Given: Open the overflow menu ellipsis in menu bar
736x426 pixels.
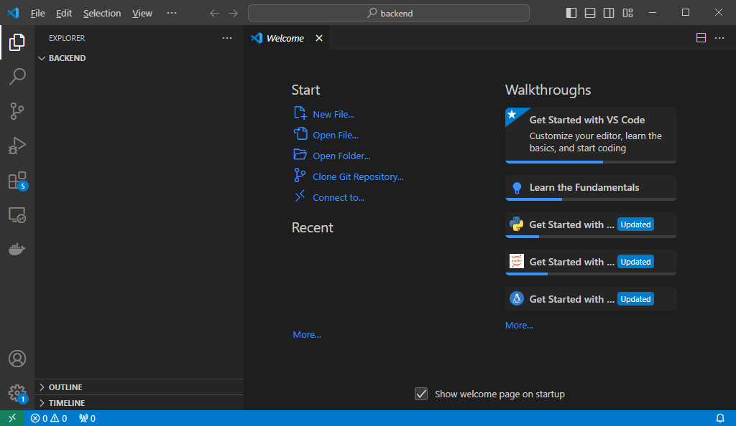Looking at the screenshot, I should 172,13.
